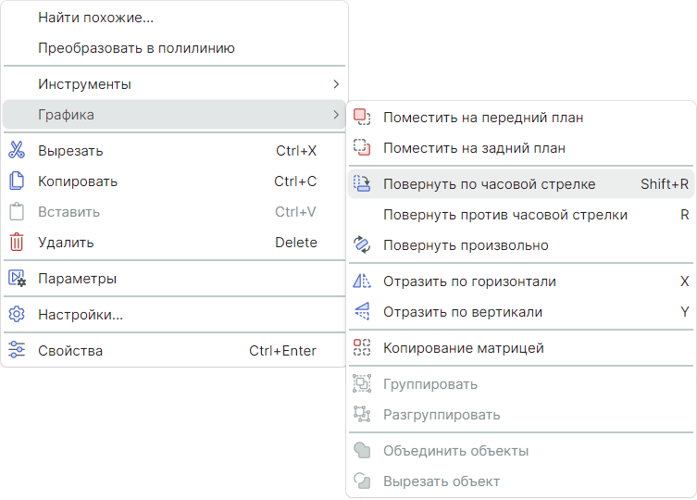Image resolution: width=697 pixels, height=500 pixels.
Task: Expand the Инструменты submenu arrow
Action: click(x=336, y=84)
